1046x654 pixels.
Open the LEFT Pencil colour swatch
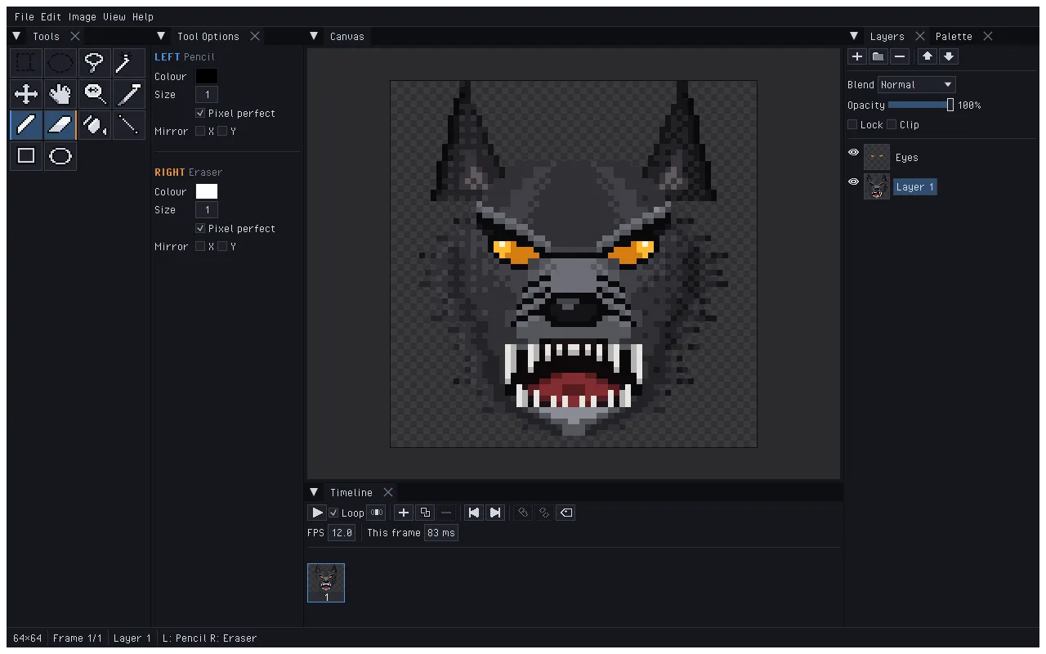pos(207,76)
